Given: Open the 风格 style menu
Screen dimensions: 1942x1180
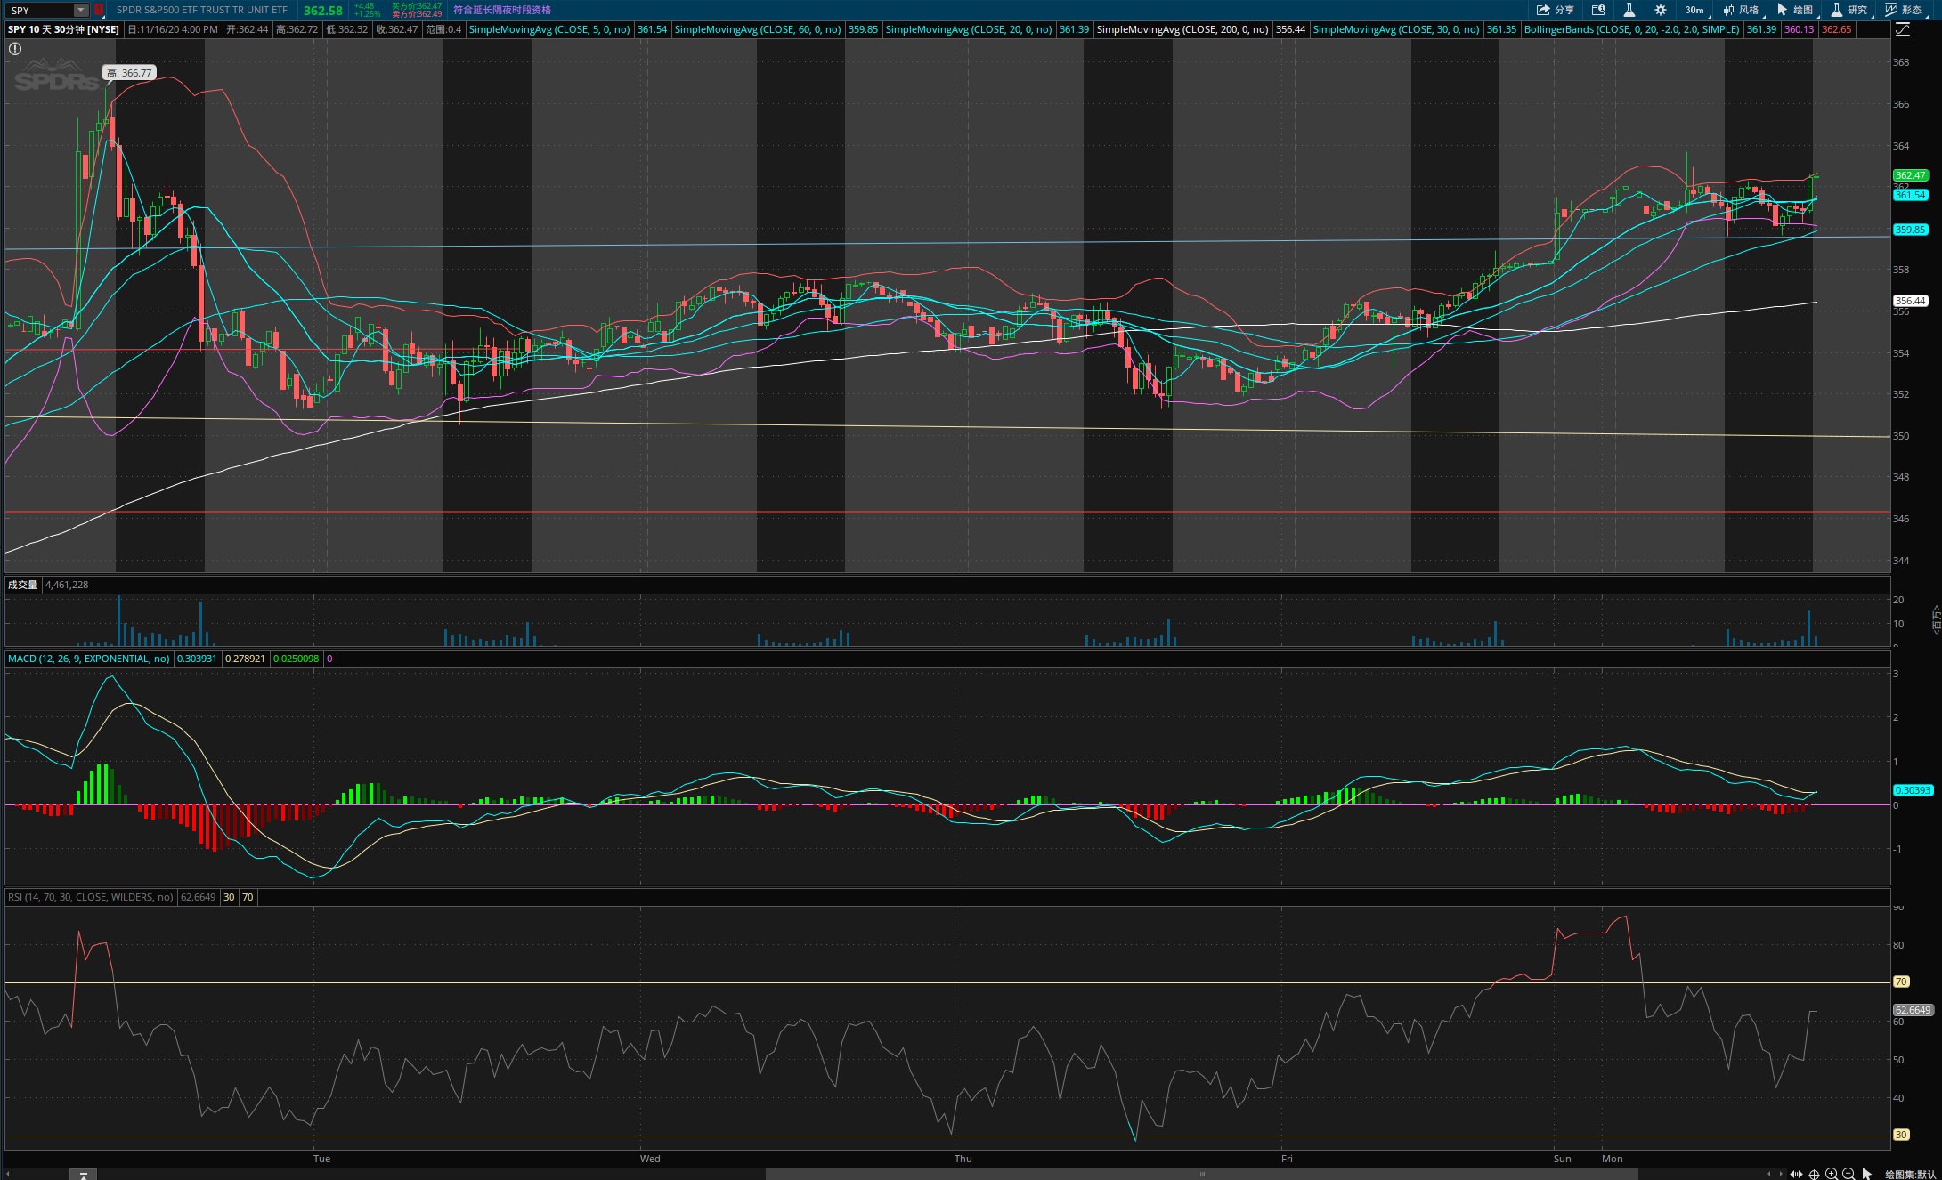Looking at the screenshot, I should tap(1742, 10).
